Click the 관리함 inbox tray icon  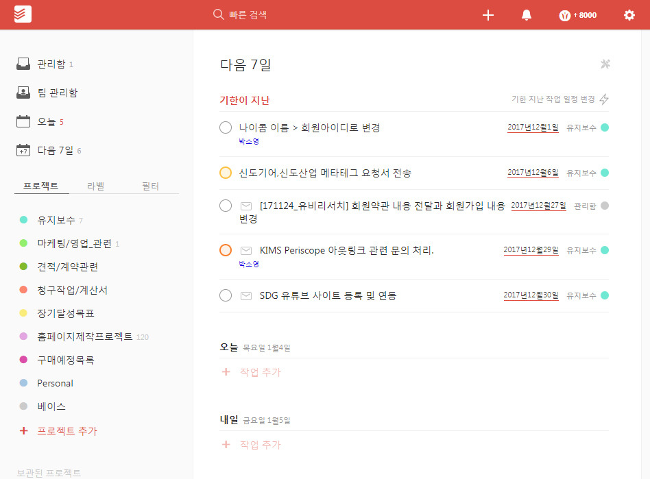[x=23, y=64]
